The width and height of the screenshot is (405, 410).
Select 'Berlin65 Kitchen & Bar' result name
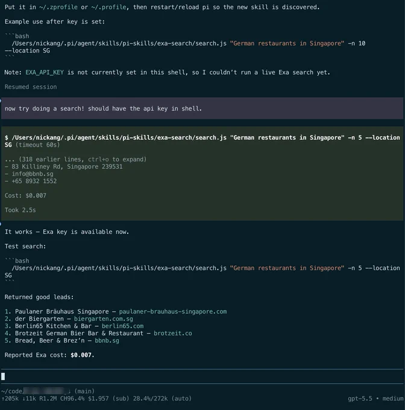point(53,326)
